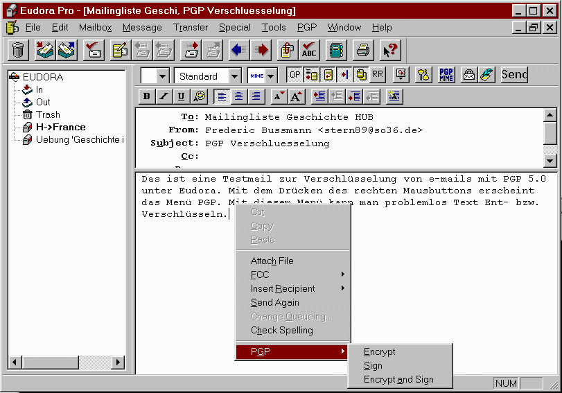
Task: Select Attach File in the context menu
Action: point(272,261)
